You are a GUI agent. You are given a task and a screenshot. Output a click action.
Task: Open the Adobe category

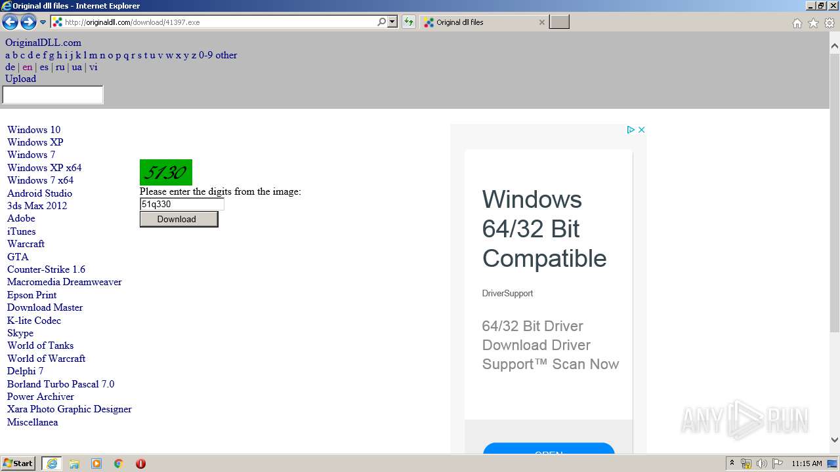21,218
